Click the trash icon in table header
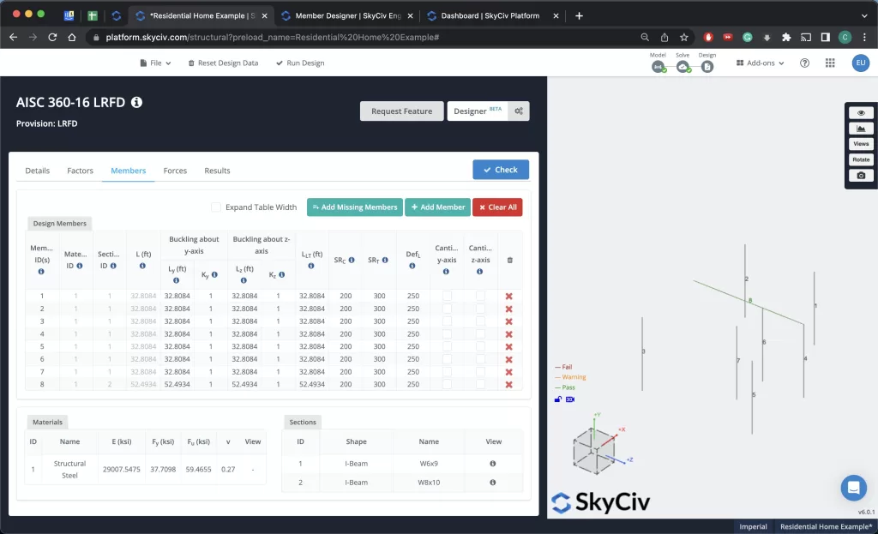This screenshot has width=878, height=534. pyautogui.click(x=509, y=260)
